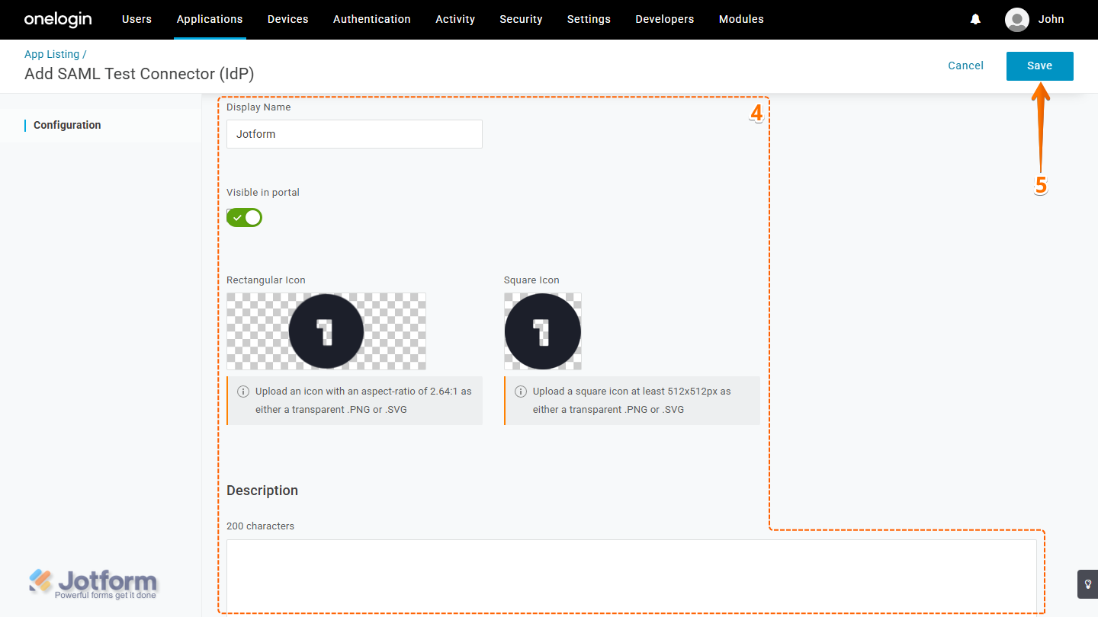1098x617 pixels.
Task: Select the Rectangular Icon upload thumbnail
Action: (326, 331)
